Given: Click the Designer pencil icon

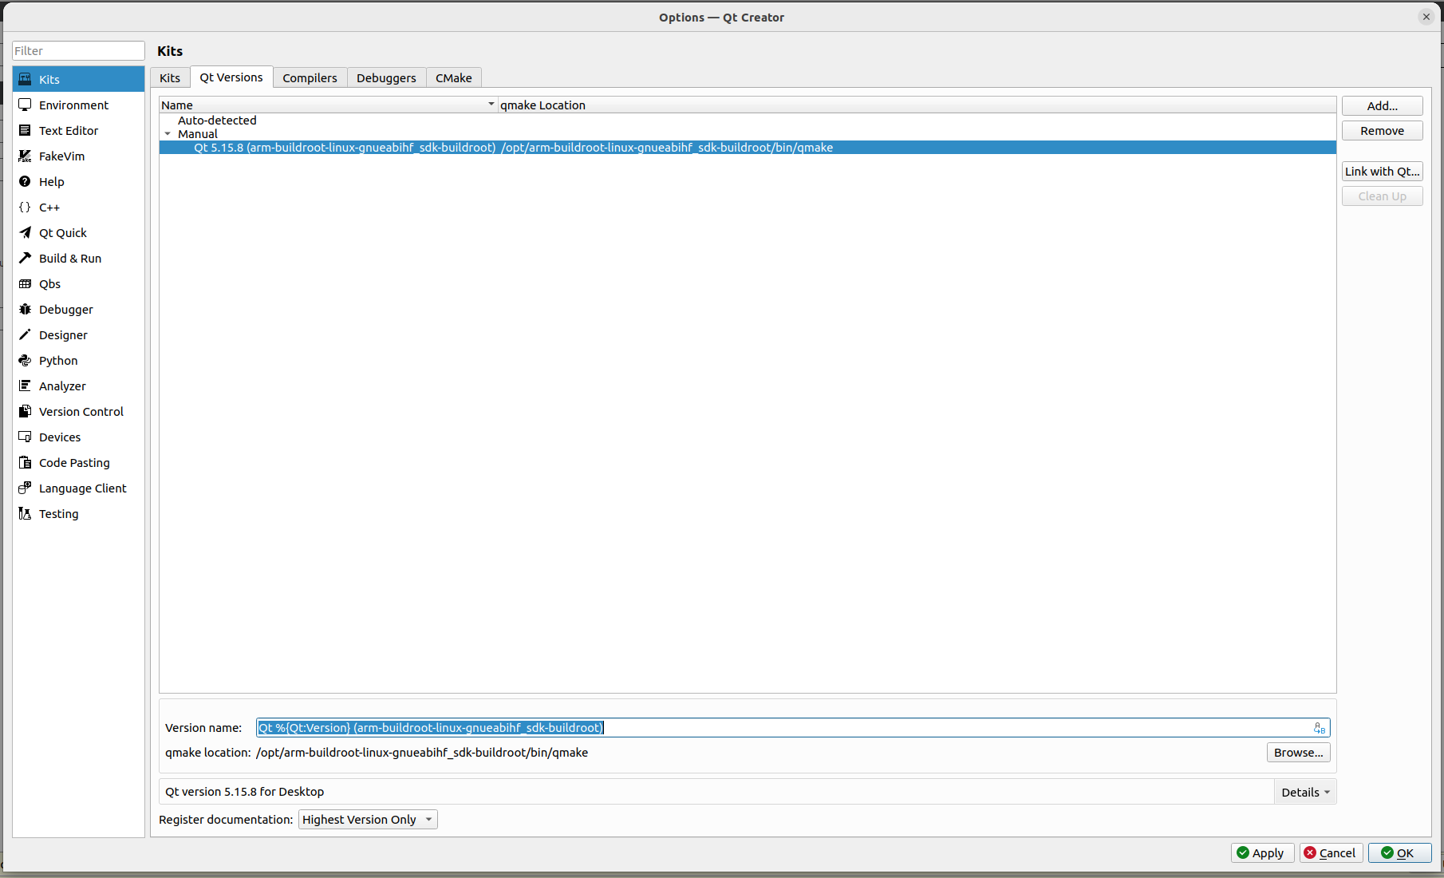Looking at the screenshot, I should point(25,334).
